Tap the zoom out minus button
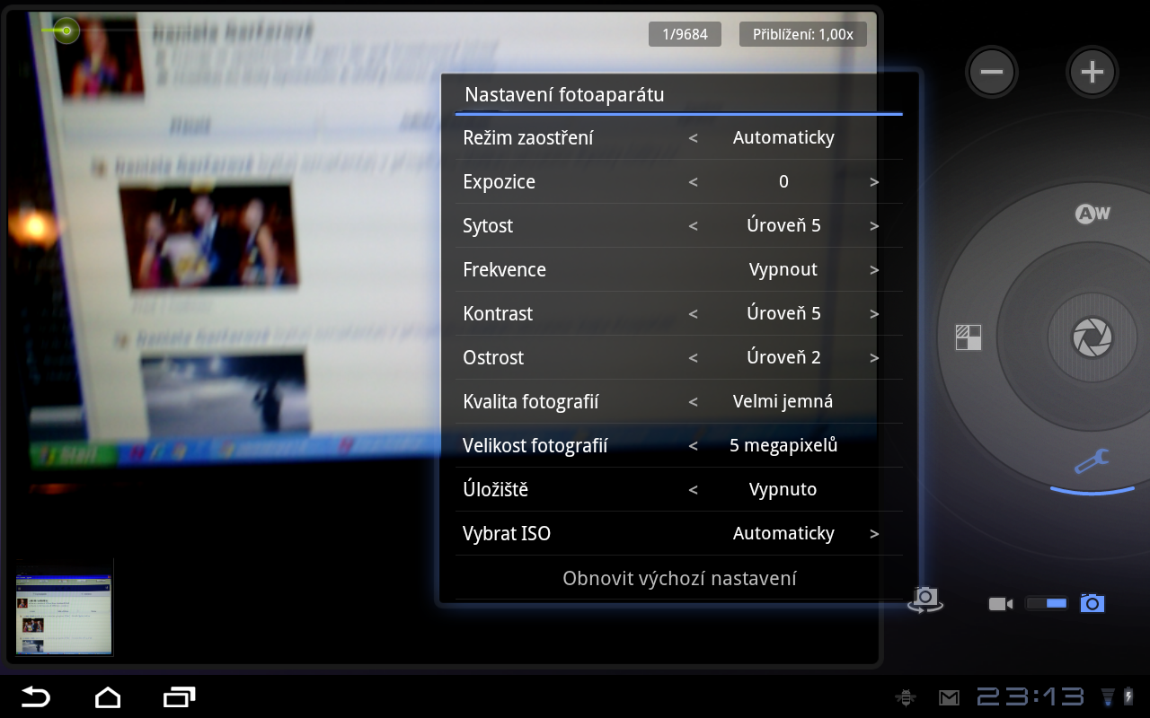This screenshot has height=718, width=1150. (x=992, y=72)
